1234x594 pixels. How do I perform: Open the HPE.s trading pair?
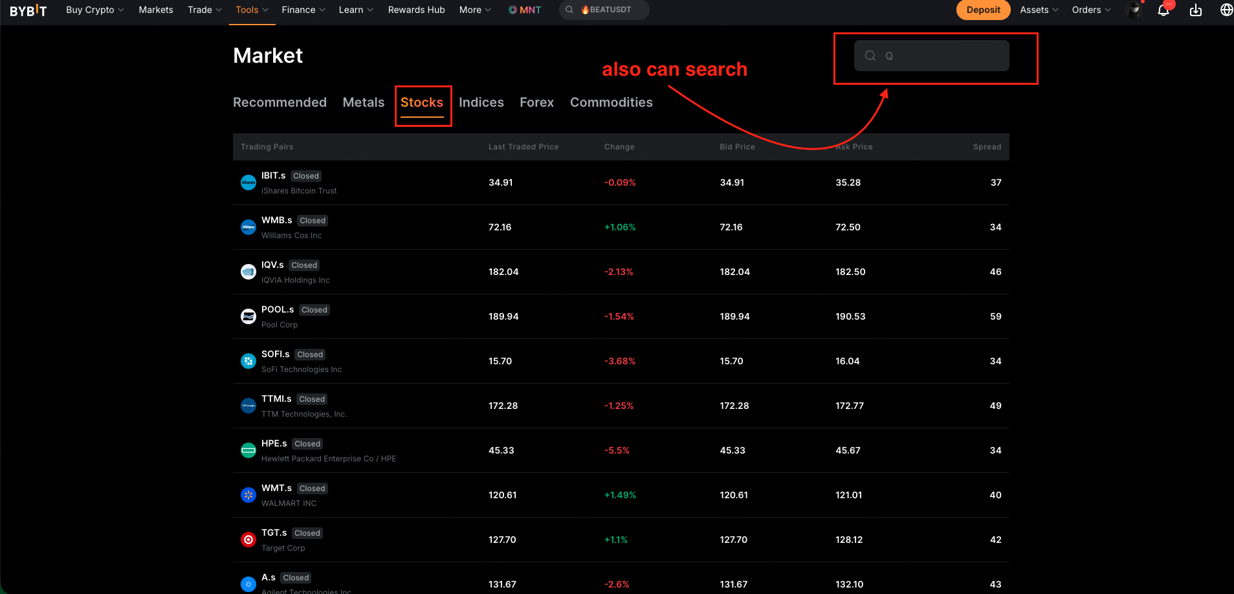pos(621,450)
